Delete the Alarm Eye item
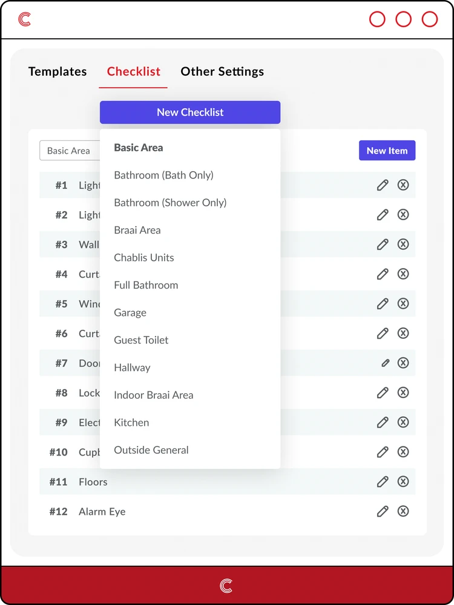 (x=403, y=511)
